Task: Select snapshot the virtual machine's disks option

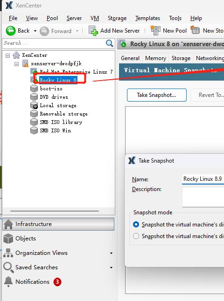Action: point(136,225)
